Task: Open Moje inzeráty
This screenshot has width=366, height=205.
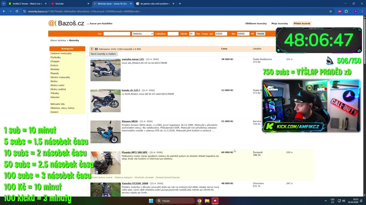Action: tap(280, 23)
